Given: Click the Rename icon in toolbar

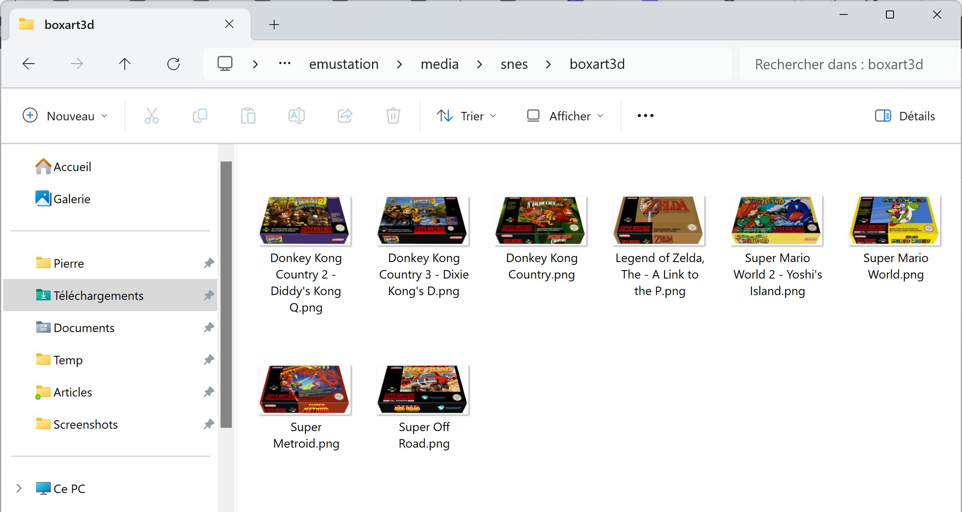Looking at the screenshot, I should [x=297, y=116].
